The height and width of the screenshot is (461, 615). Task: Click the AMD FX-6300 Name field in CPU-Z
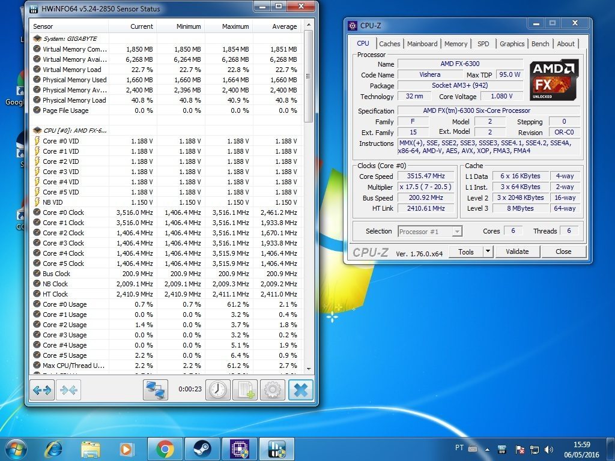point(460,64)
